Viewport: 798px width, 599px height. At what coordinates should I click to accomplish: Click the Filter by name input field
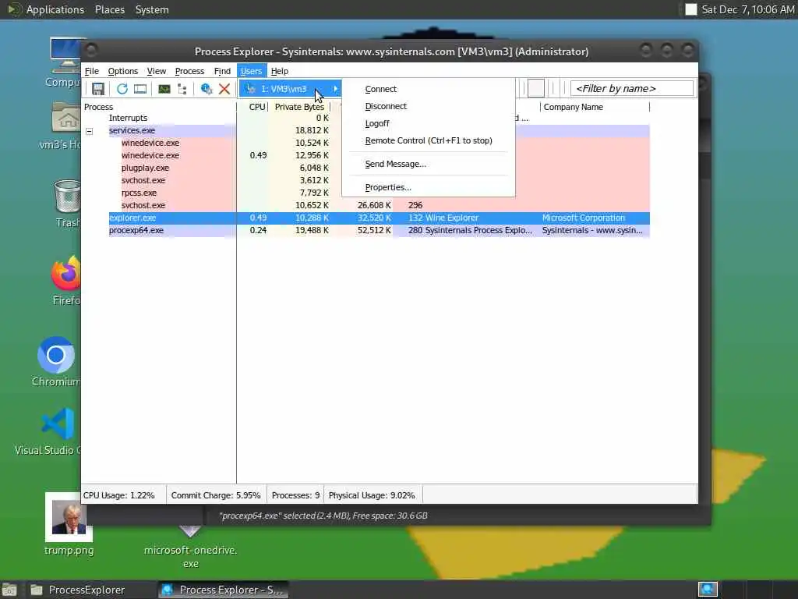click(631, 89)
